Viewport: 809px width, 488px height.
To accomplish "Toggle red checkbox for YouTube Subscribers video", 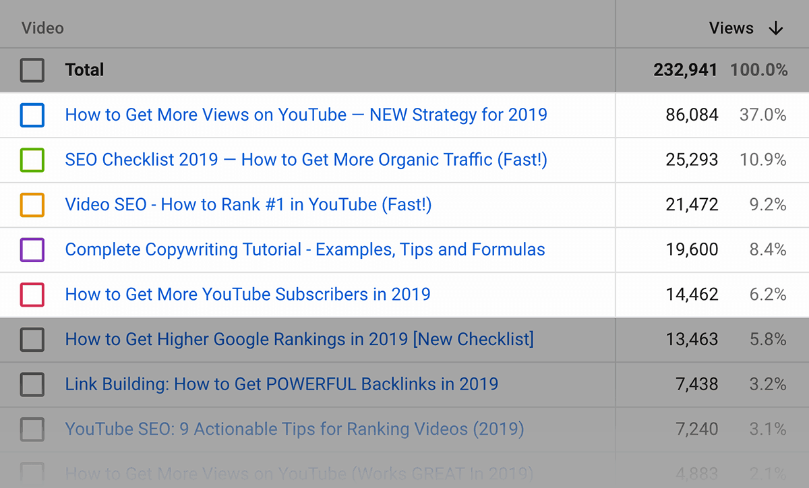I will 32,295.
